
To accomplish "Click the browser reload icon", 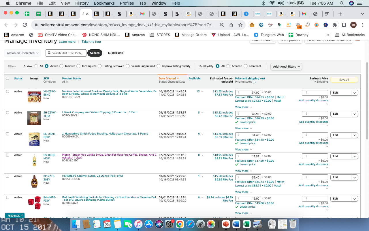I will pos(25,25).
